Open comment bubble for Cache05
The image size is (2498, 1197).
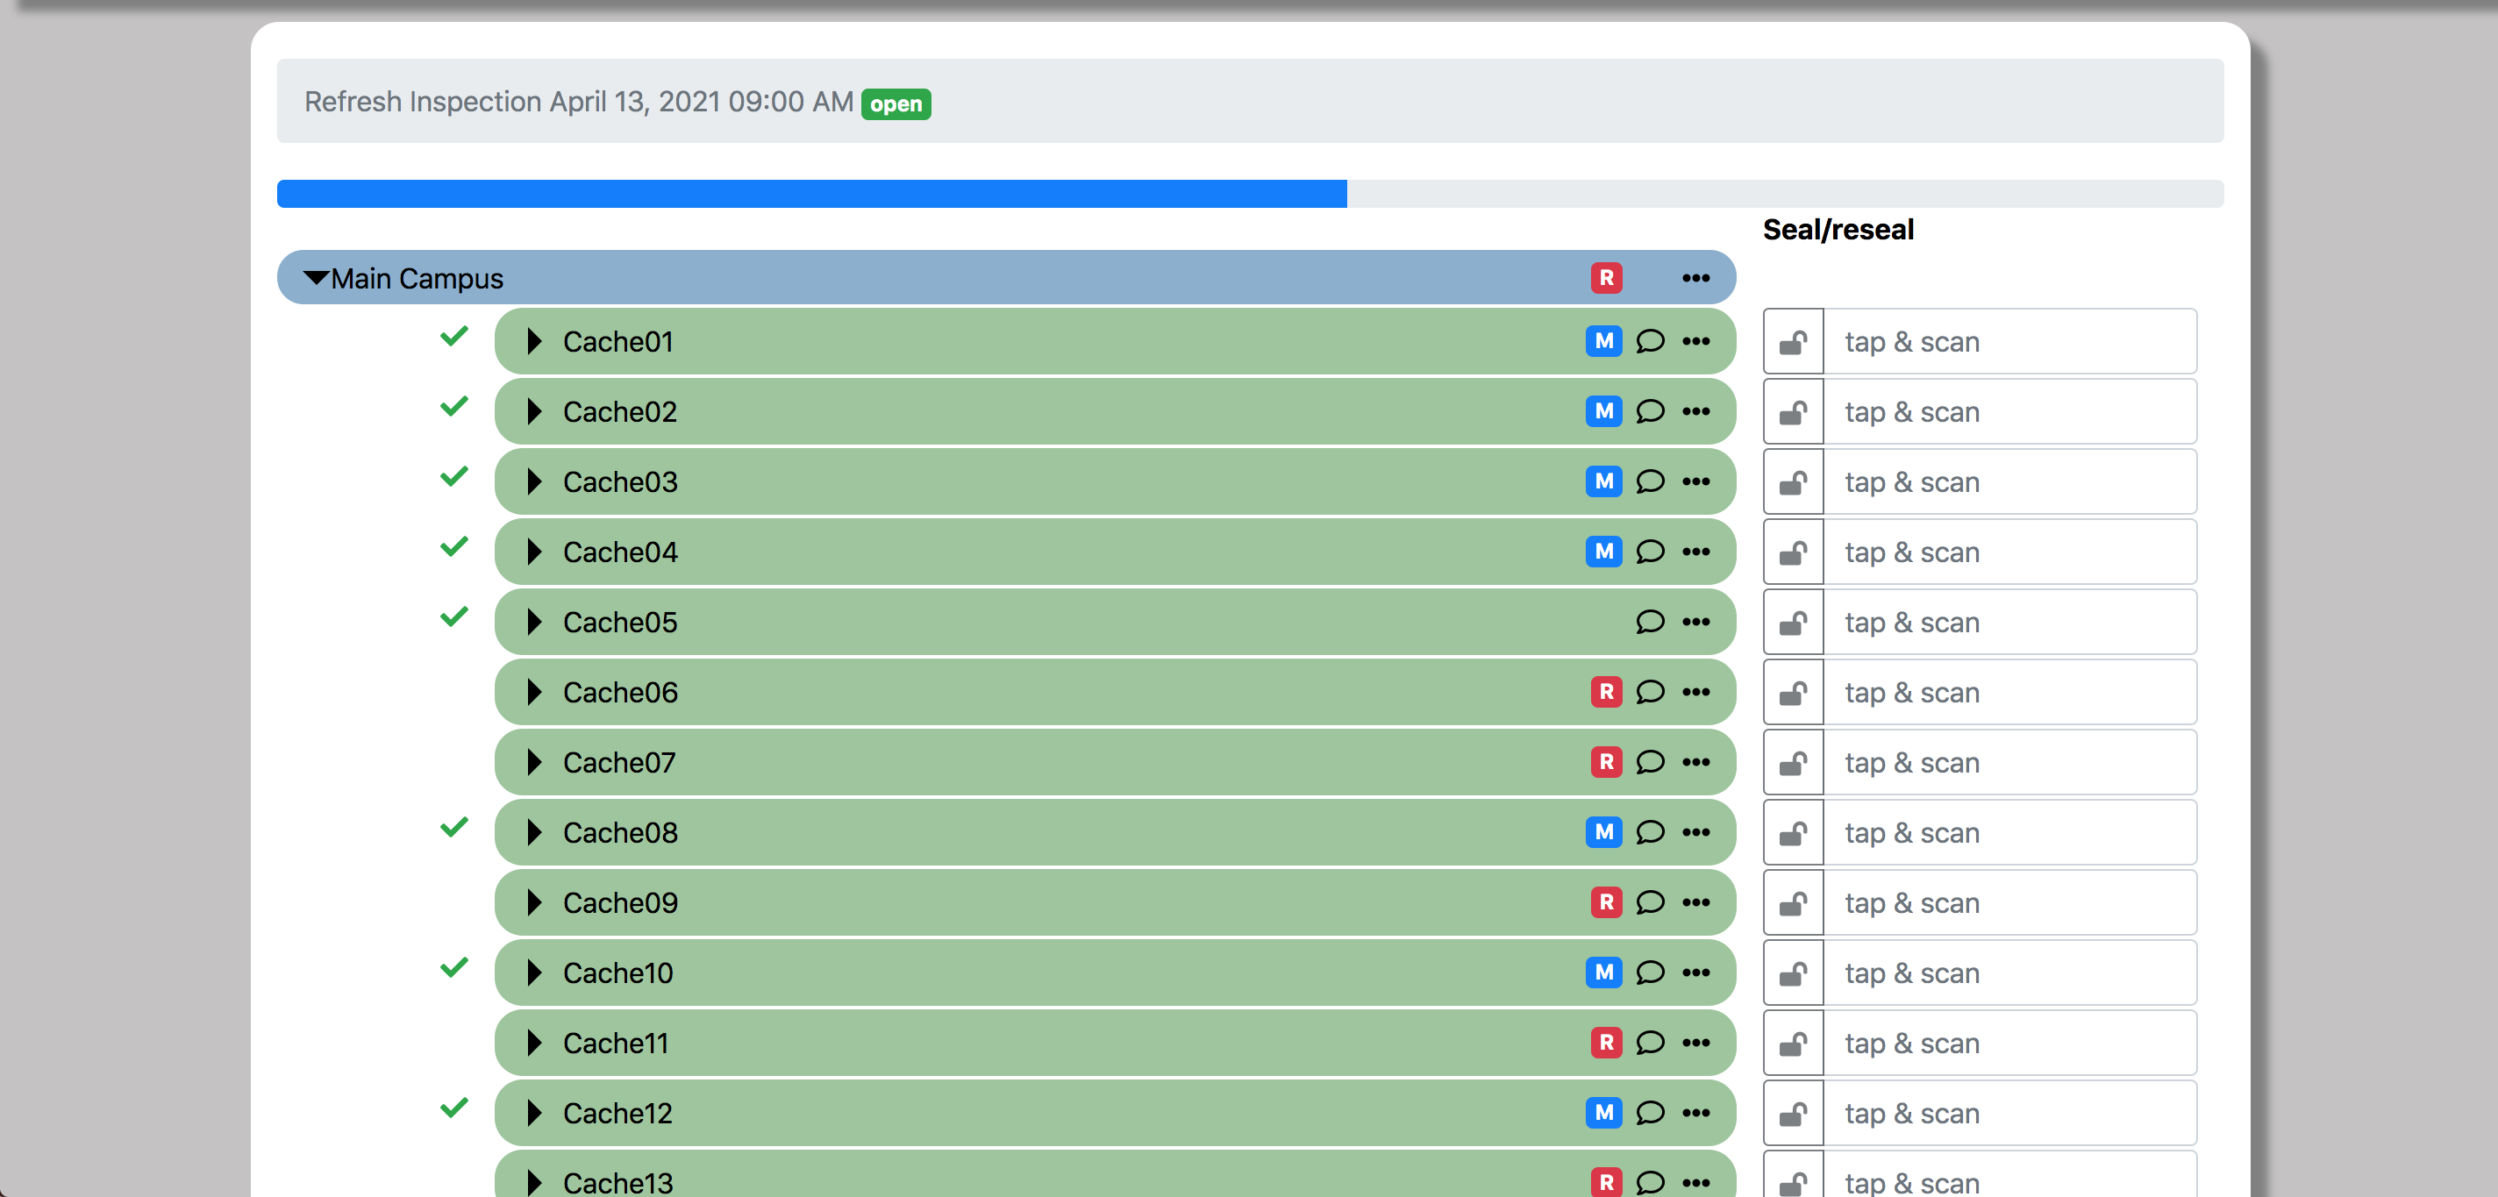[1650, 623]
